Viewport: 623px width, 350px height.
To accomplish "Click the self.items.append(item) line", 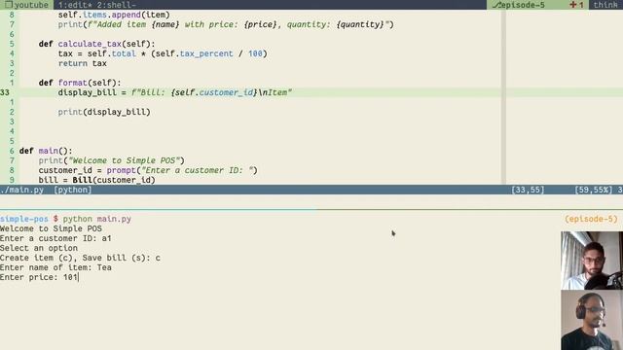I will click(x=114, y=15).
